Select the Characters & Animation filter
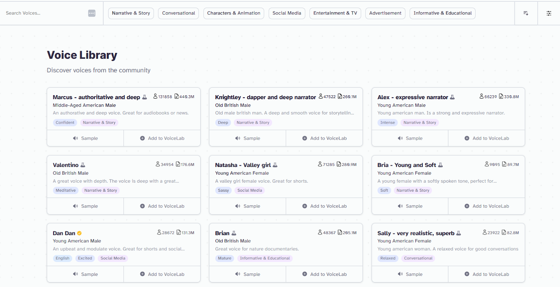Image resolution: width=560 pixels, height=287 pixels. coord(233,13)
